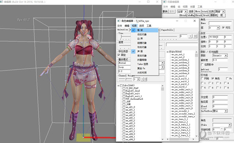The height and width of the screenshot is (143, 234).
Task: Open the 局部 dropdown in scene toolbar
Action: [x=223, y=11]
